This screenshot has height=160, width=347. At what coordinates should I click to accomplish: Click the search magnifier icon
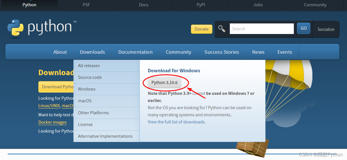pos(222,29)
